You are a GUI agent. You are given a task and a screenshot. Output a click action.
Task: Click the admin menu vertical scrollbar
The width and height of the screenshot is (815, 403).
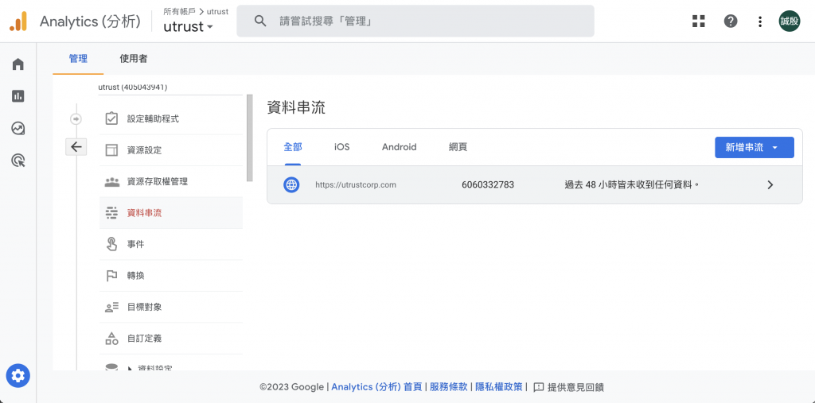pos(250,138)
